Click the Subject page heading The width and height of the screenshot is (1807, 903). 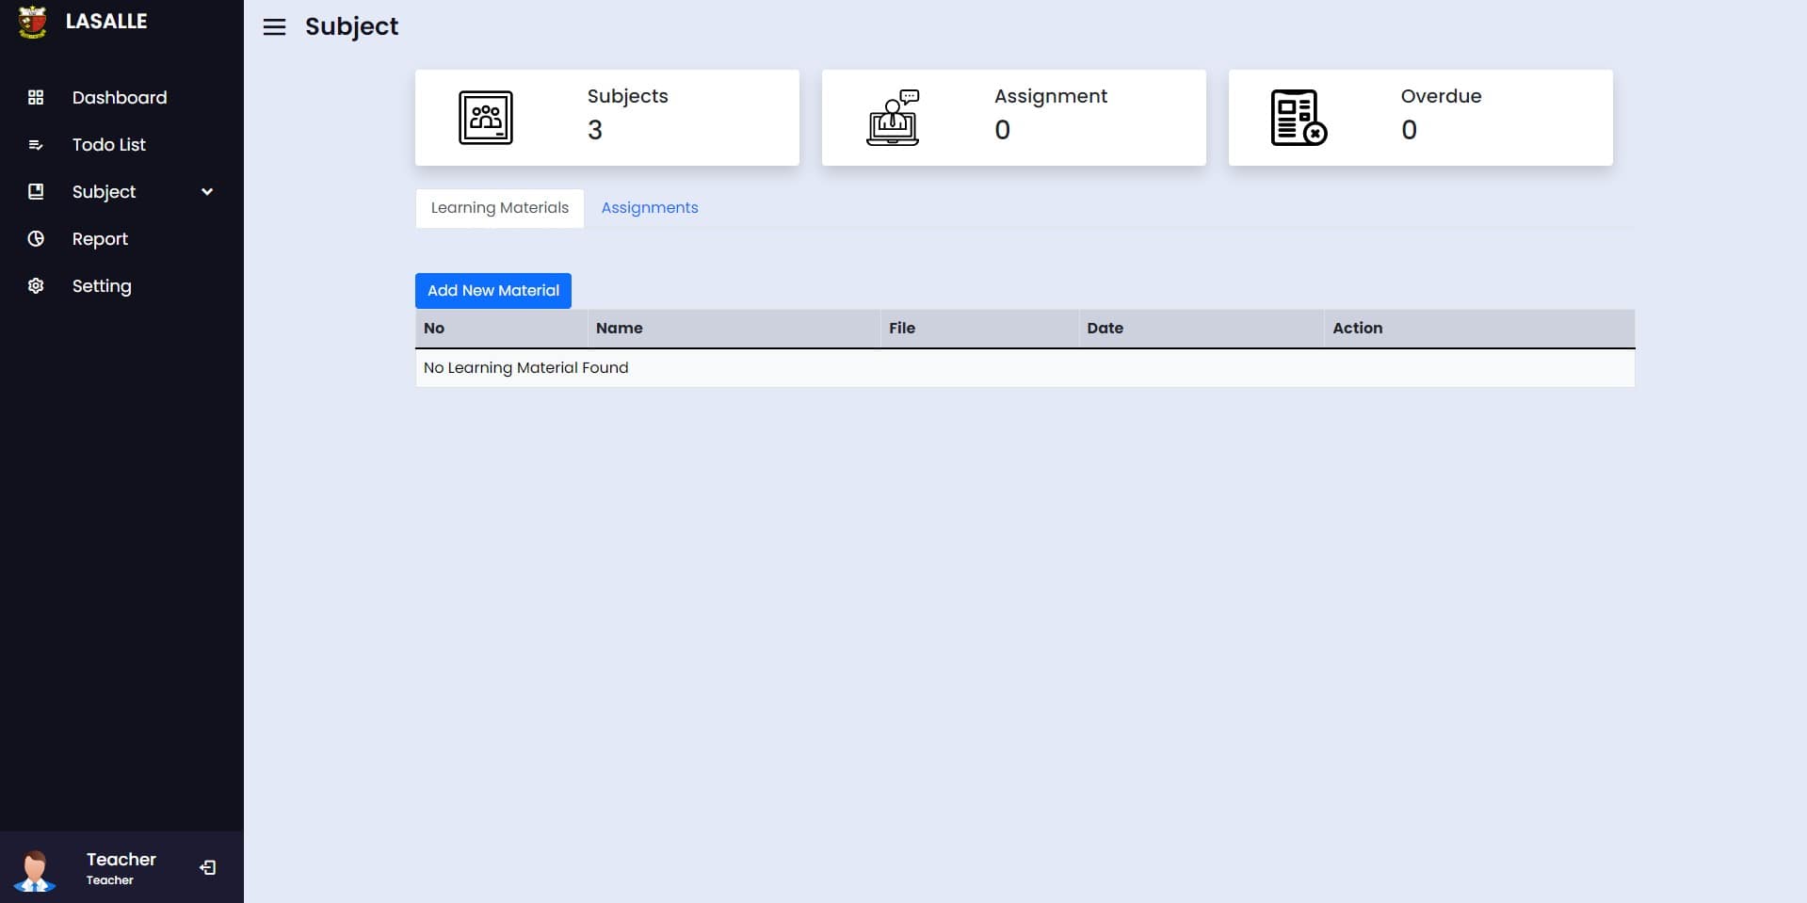(x=351, y=27)
